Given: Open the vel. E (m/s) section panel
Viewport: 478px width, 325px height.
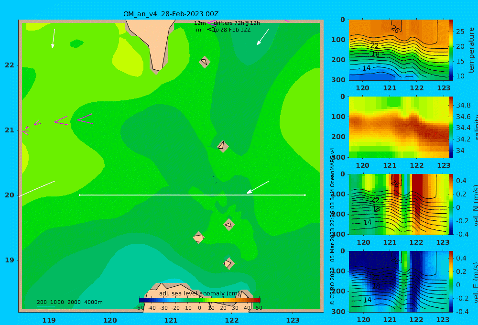Looking at the screenshot, I should click(399, 282).
